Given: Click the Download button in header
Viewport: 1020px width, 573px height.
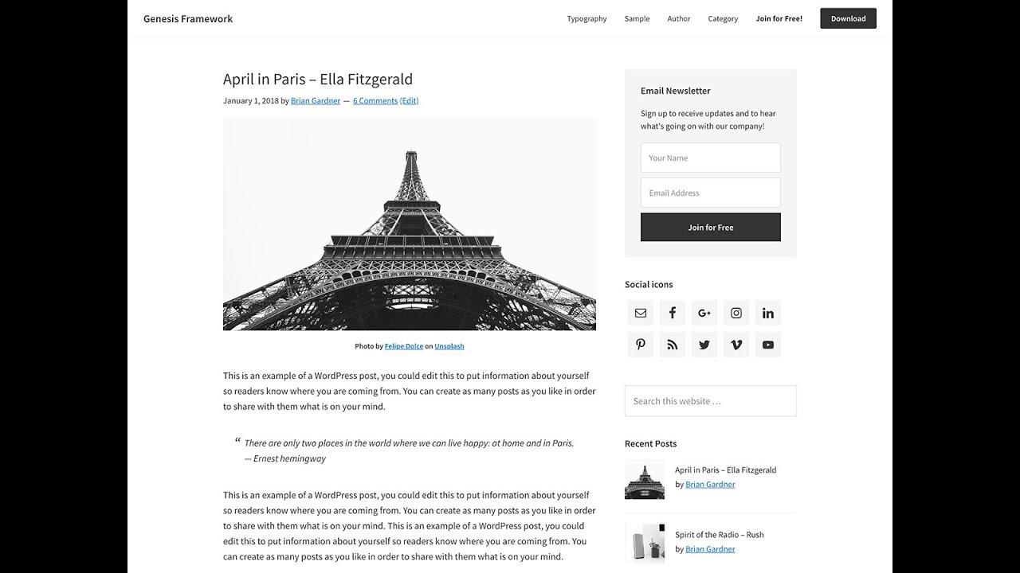Looking at the screenshot, I should tap(848, 18).
